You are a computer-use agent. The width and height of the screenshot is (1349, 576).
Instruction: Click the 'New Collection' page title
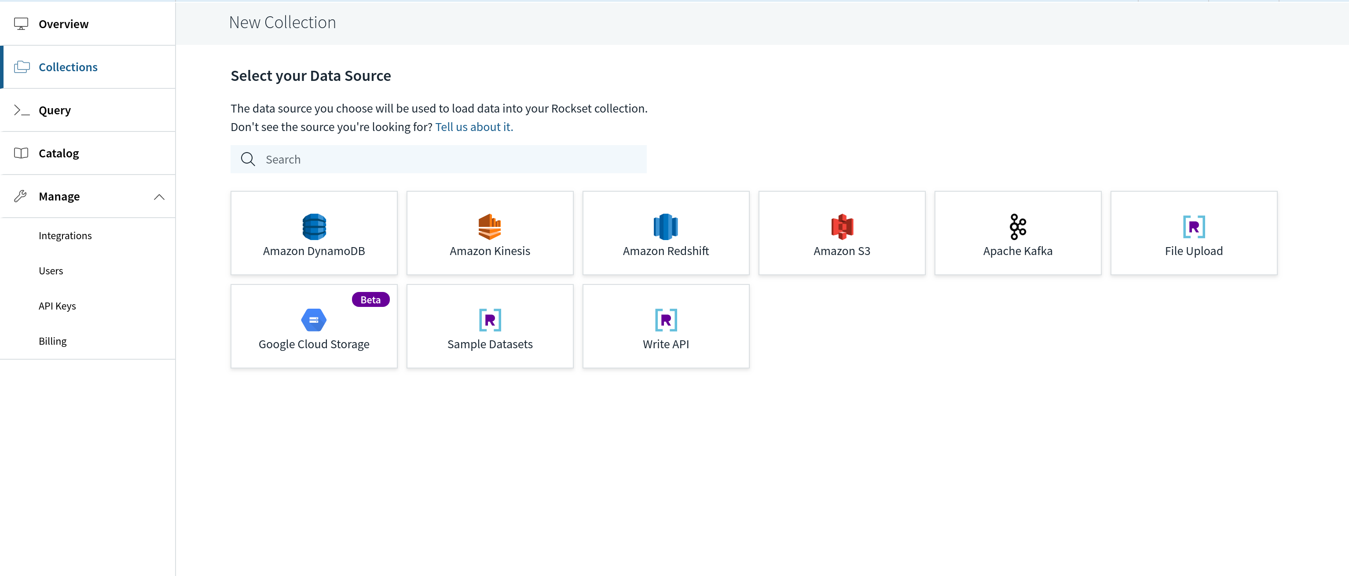coord(282,22)
